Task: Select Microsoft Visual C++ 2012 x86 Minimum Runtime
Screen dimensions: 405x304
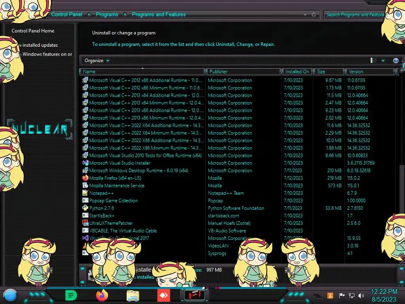Action: click(238, 87)
